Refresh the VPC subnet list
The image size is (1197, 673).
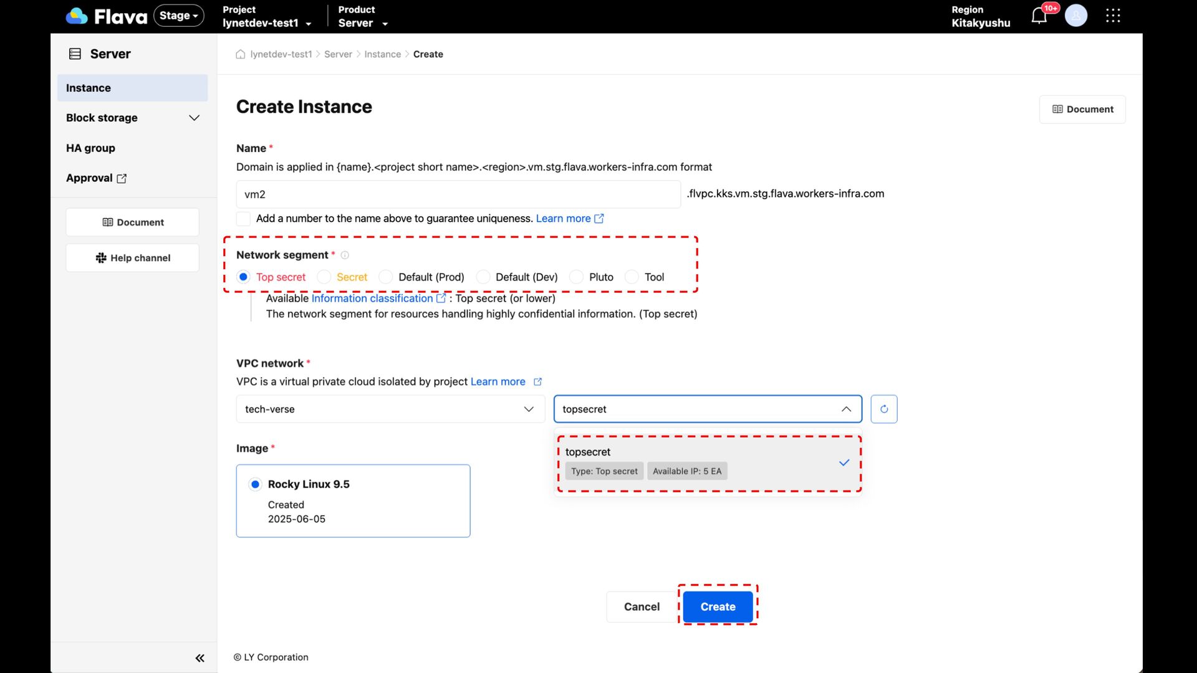click(884, 409)
